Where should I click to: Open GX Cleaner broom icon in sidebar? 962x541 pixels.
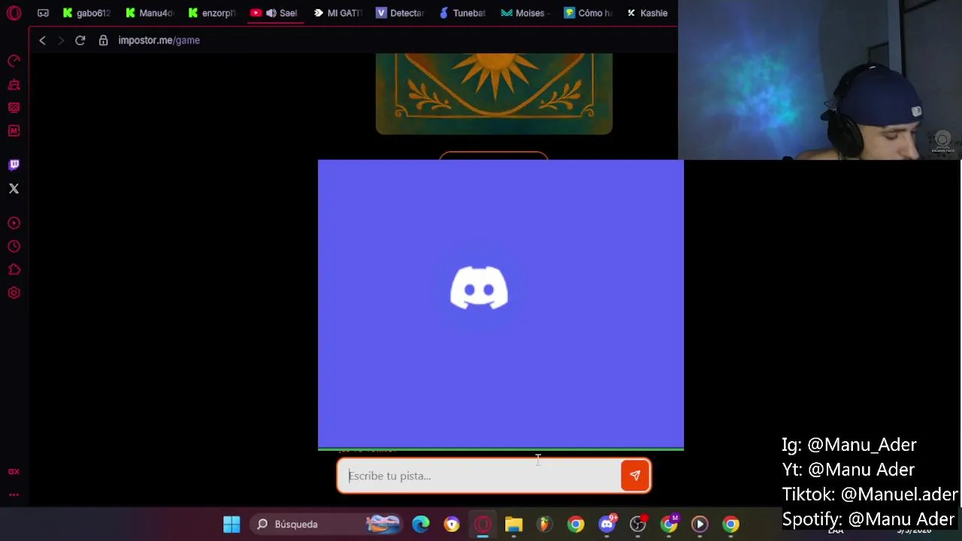pos(14,84)
